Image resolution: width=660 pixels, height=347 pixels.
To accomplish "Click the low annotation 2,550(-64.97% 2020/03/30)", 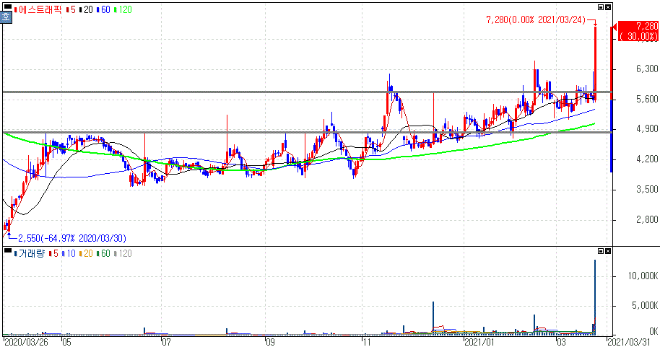I will (x=72, y=239).
